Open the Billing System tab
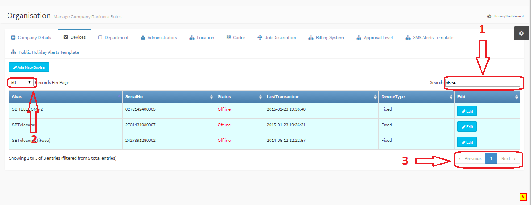531x205 pixels. [x=326, y=38]
